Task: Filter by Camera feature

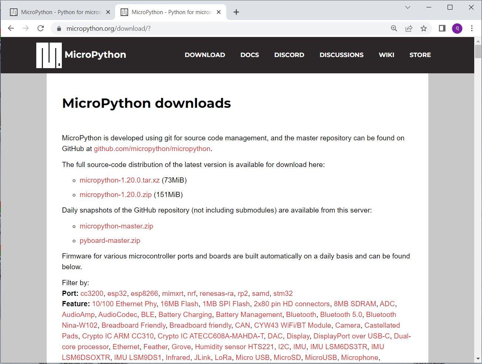Action: click(x=348, y=325)
